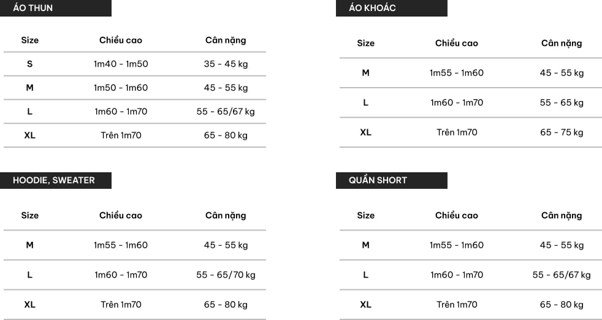
Task: Select the ÁO KHOÁC section header
Action: point(392,8)
